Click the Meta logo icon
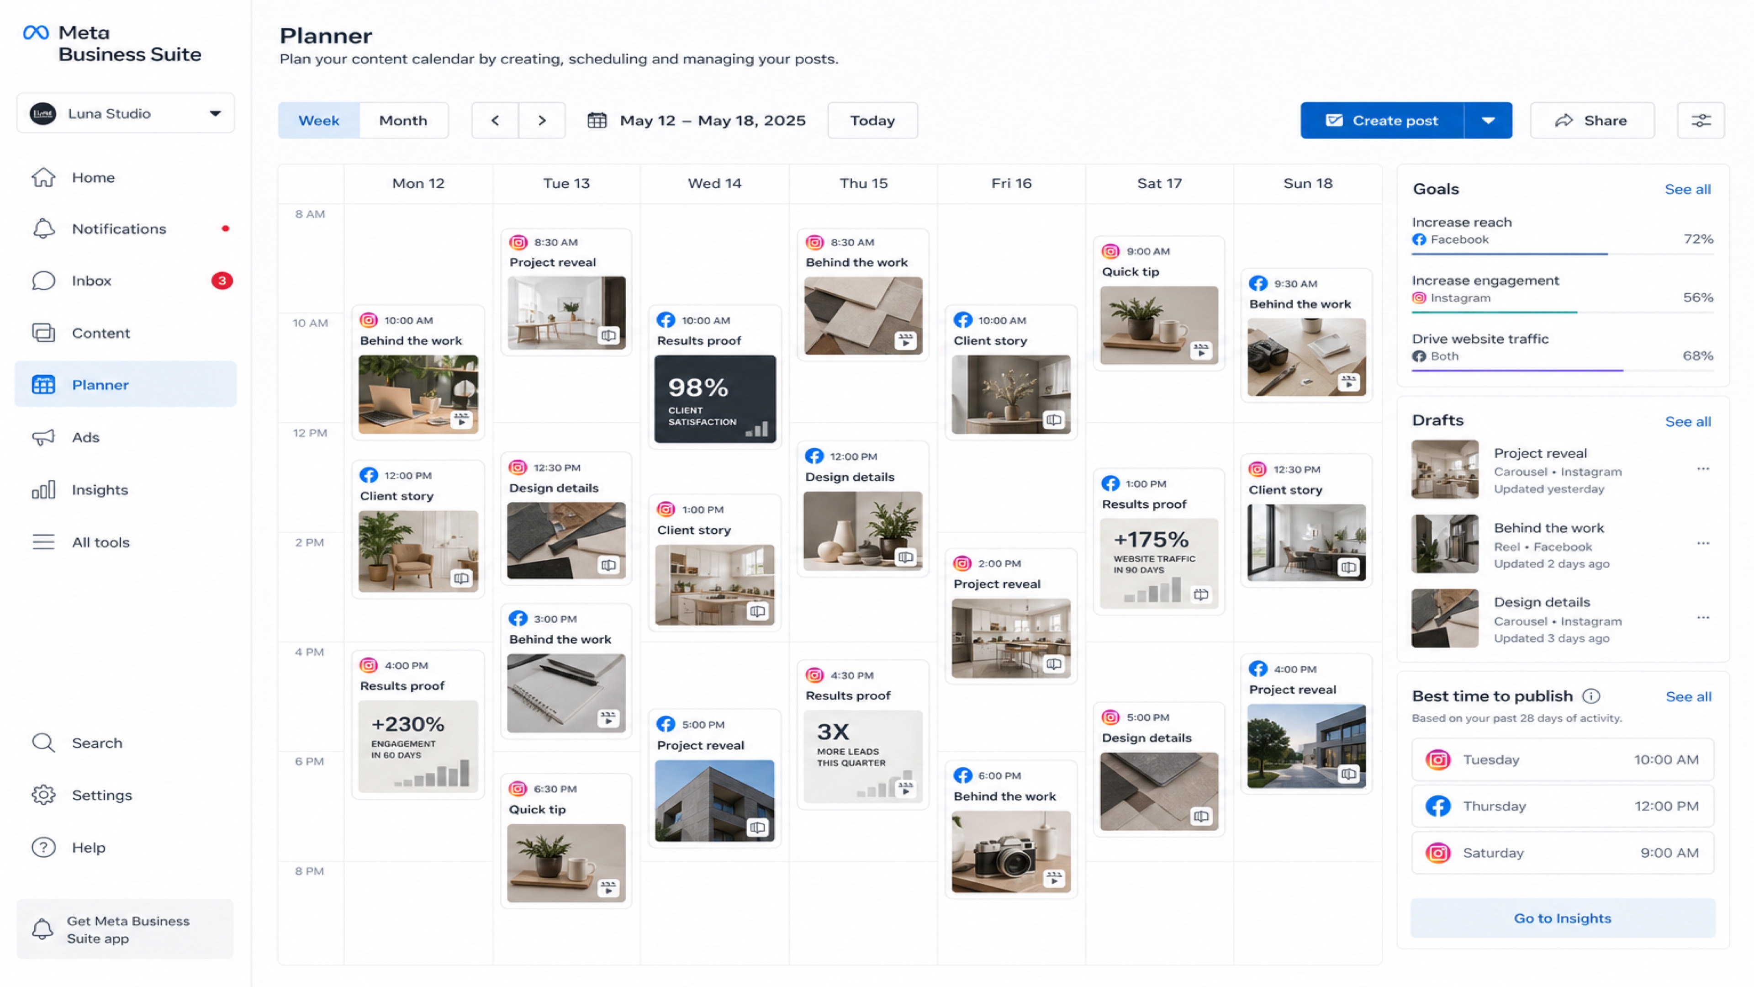 point(36,33)
